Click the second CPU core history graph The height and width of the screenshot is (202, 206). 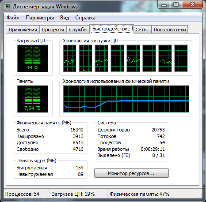click(x=86, y=59)
